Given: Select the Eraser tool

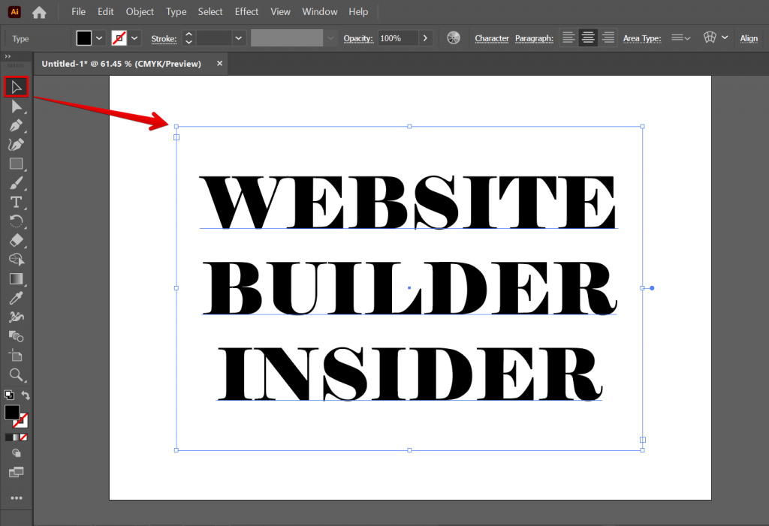Looking at the screenshot, I should coord(17,240).
